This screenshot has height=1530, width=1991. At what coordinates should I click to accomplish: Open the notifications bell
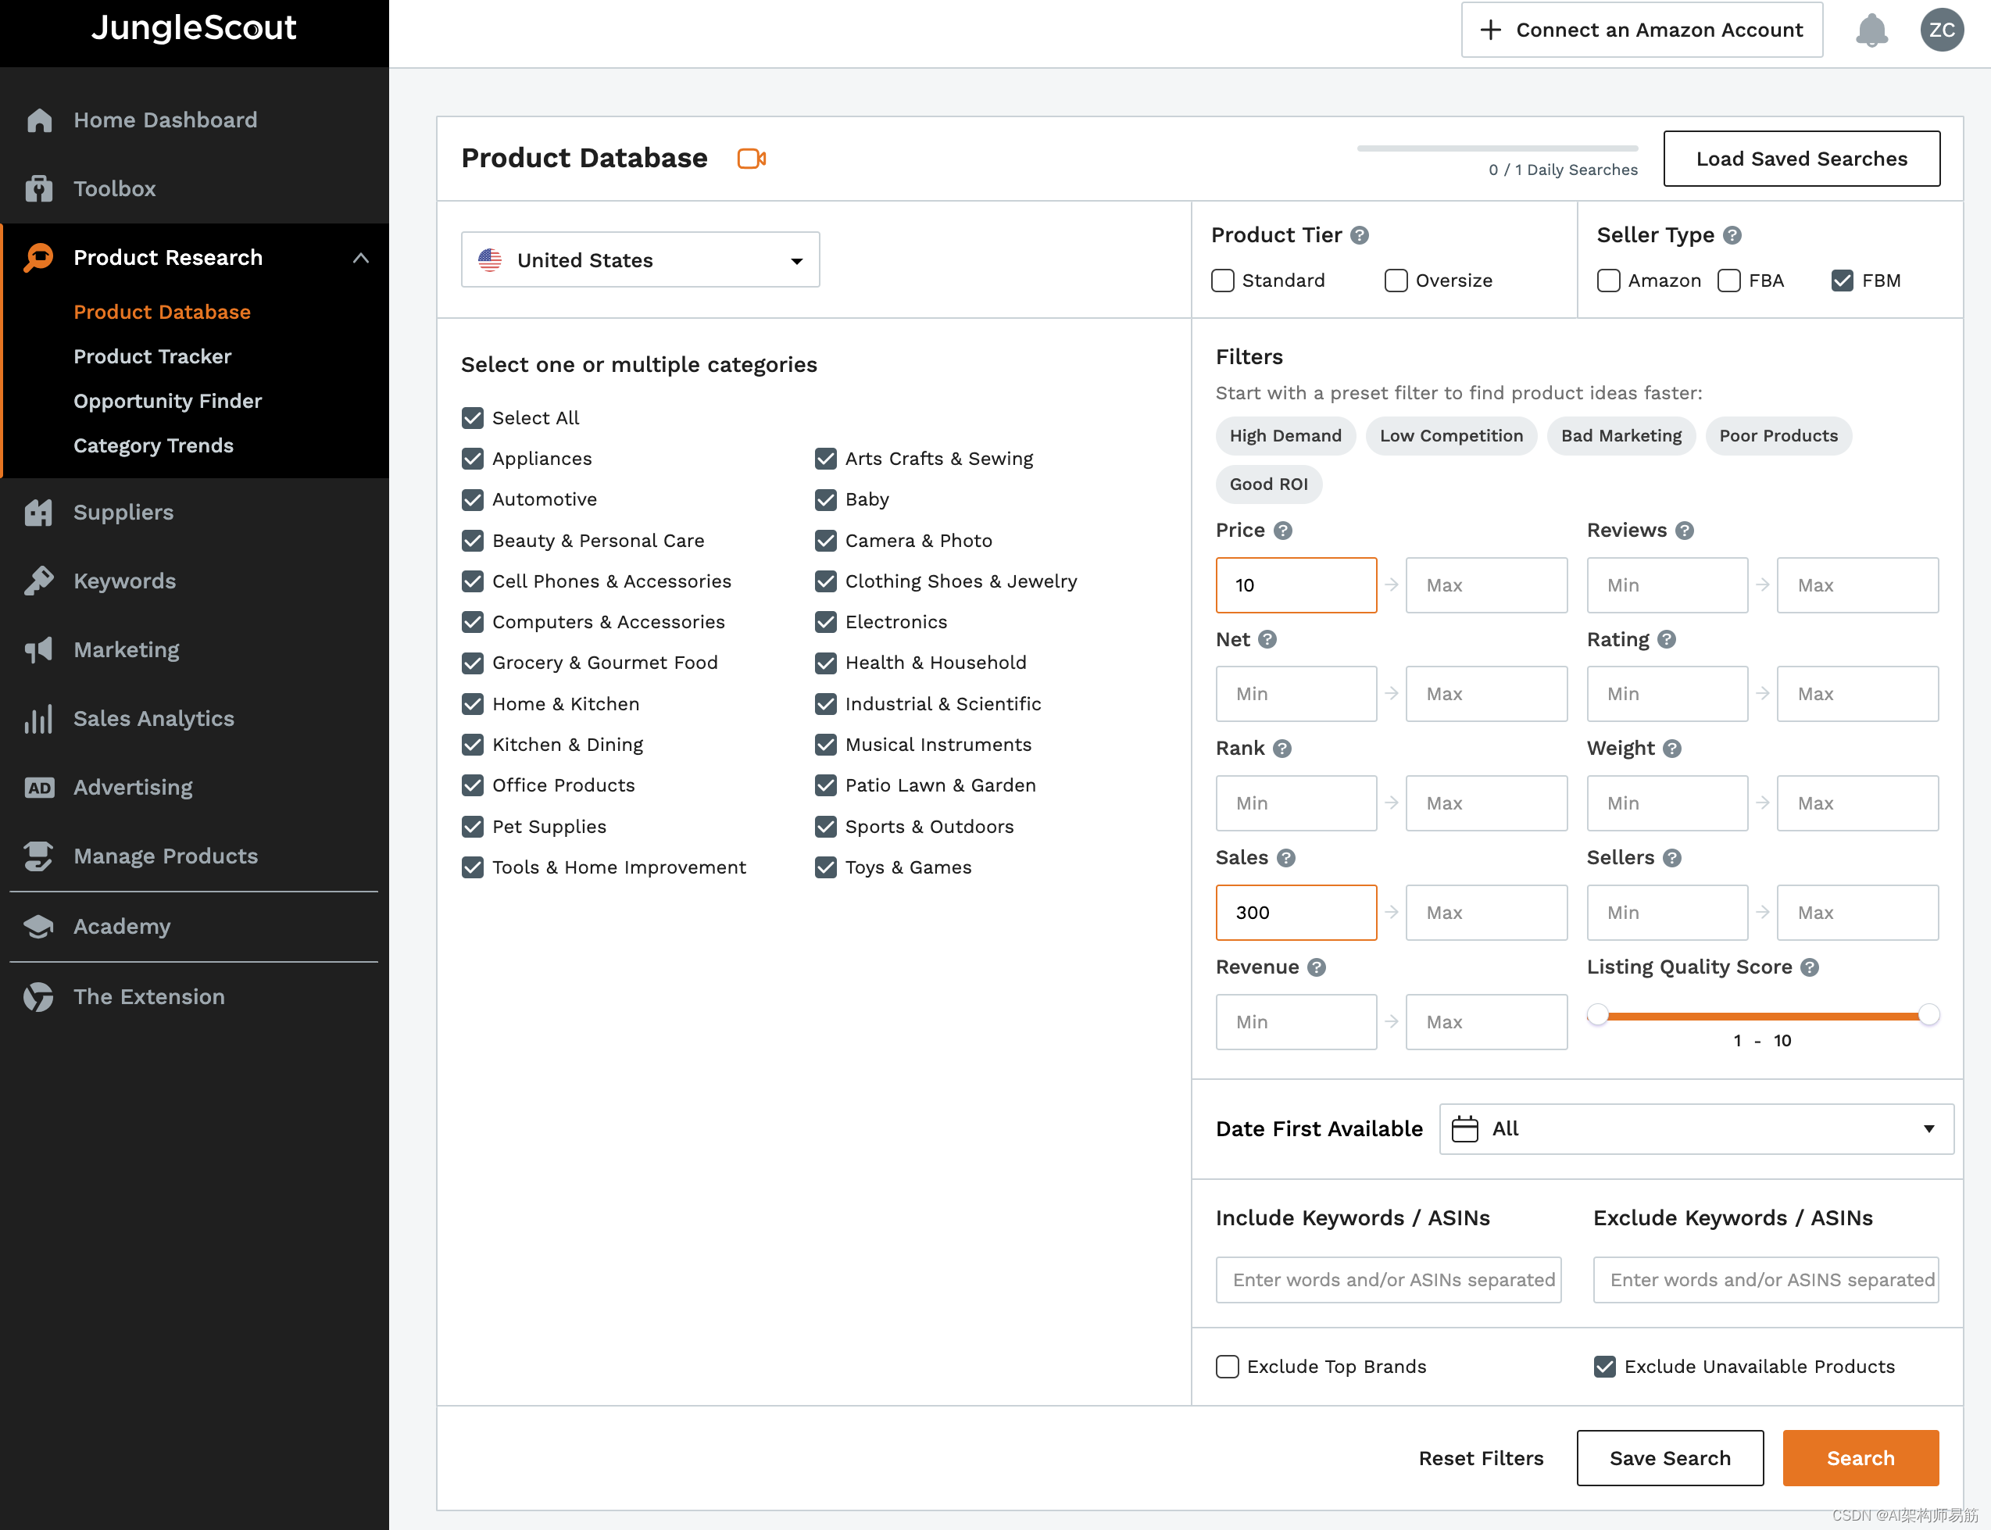point(1871,30)
